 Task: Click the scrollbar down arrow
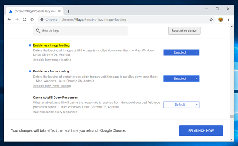[232, 139]
